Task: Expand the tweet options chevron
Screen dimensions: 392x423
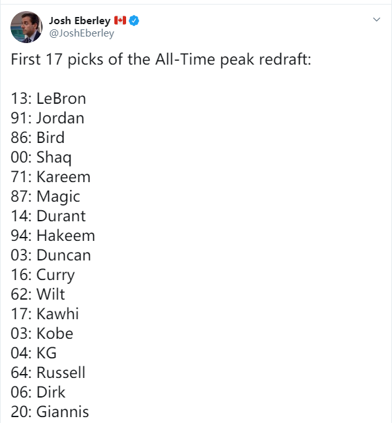Action: pos(376,20)
